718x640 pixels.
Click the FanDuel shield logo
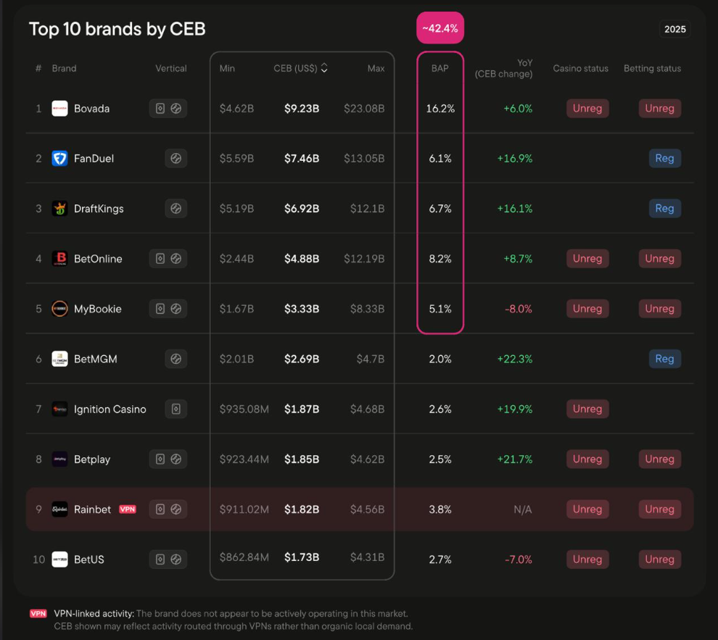click(x=59, y=159)
